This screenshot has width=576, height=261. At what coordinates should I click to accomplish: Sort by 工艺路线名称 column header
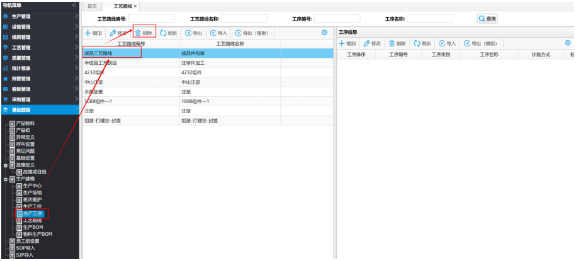(230, 43)
